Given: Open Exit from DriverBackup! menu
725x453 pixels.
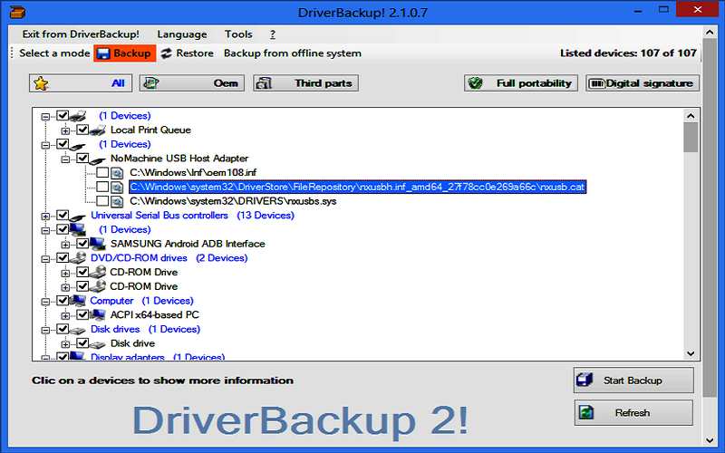Looking at the screenshot, I should (81, 34).
